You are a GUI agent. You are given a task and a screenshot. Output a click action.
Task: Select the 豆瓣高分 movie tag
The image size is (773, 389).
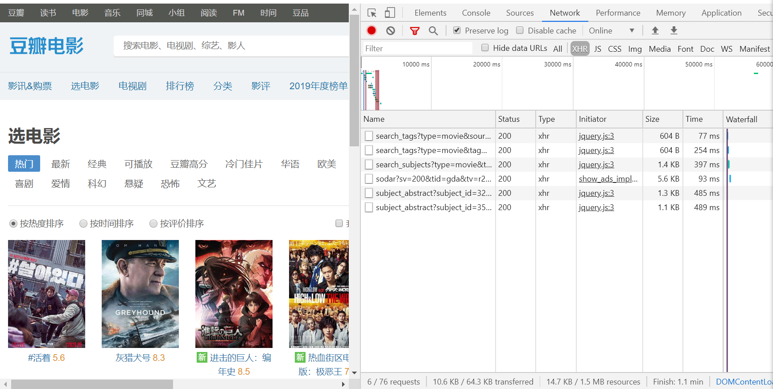click(189, 164)
